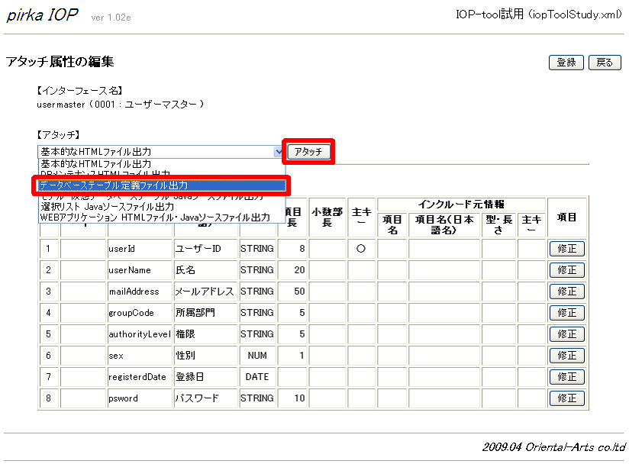
Task: Click 修正 button for userName row
Action: 566,269
